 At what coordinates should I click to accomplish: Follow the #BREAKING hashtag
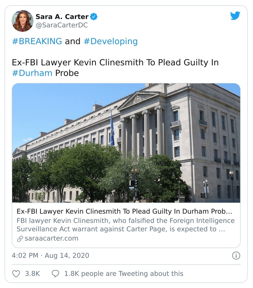coord(37,41)
